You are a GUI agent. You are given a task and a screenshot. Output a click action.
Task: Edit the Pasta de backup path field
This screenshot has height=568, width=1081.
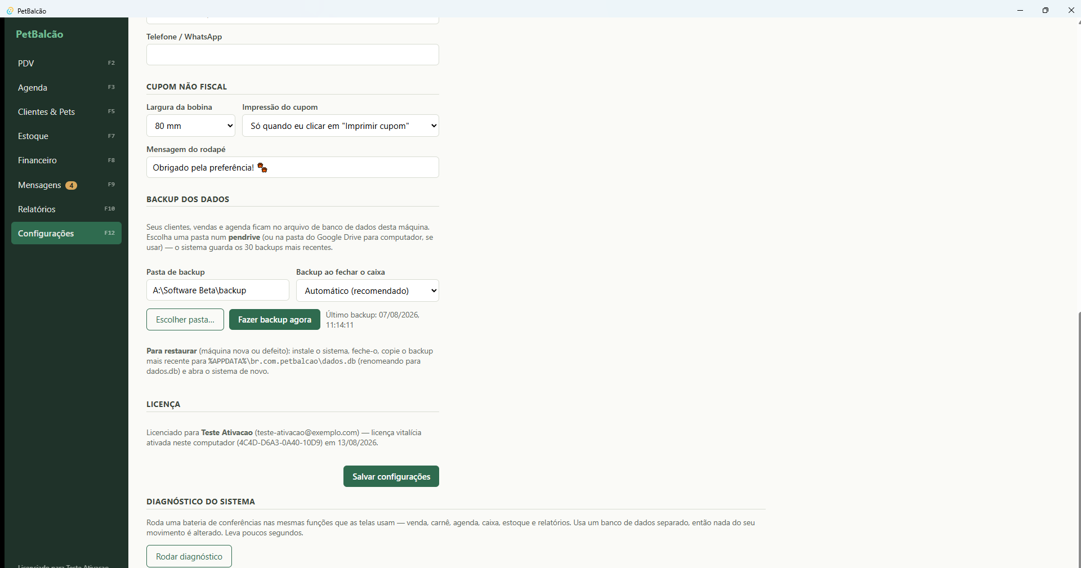click(218, 290)
